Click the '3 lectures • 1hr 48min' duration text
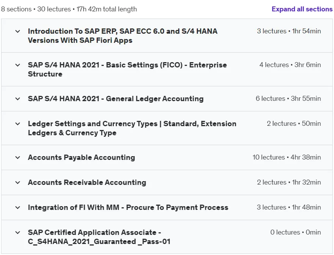Viewport: 334px width, 255px height. (289, 207)
